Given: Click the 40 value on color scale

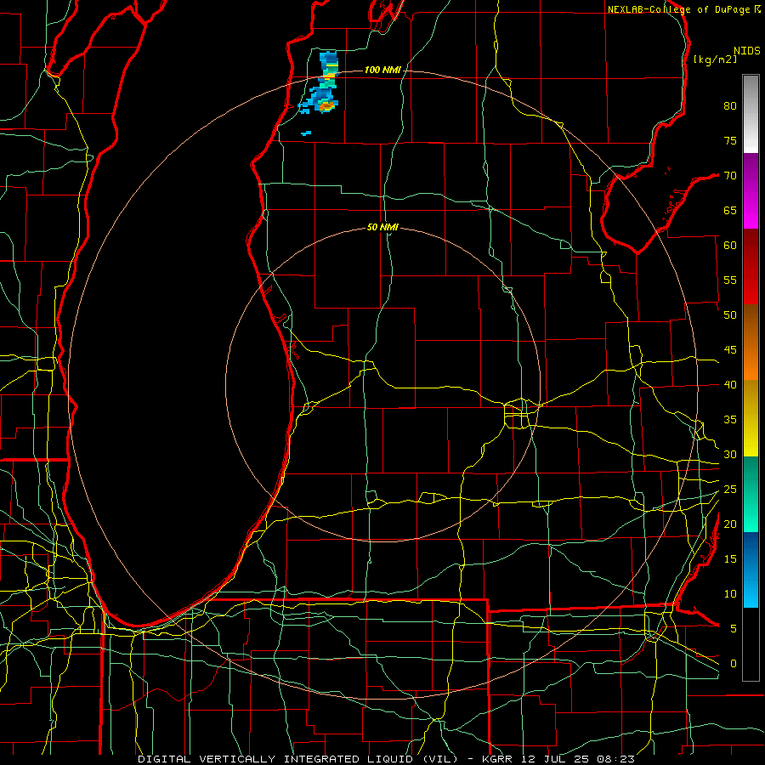Looking at the screenshot, I should (730, 385).
